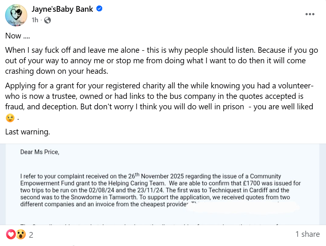Click the 1h post timestamp
Image resolution: width=326 pixels, height=246 pixels.
(x=35, y=20)
